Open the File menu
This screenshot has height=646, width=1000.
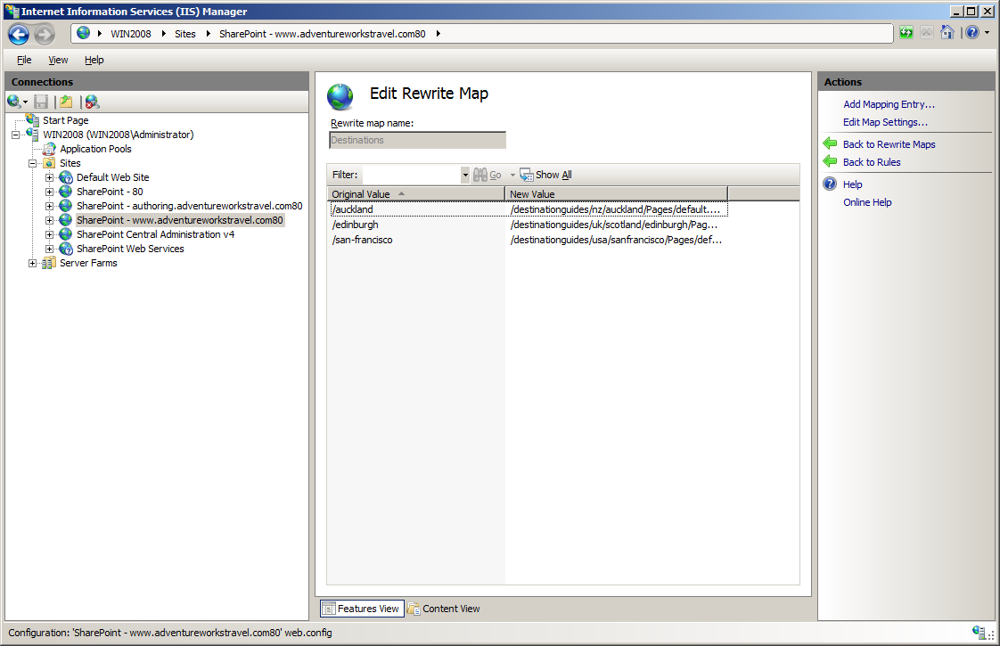point(24,60)
